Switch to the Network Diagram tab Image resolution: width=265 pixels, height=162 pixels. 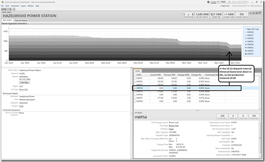coord(21,20)
